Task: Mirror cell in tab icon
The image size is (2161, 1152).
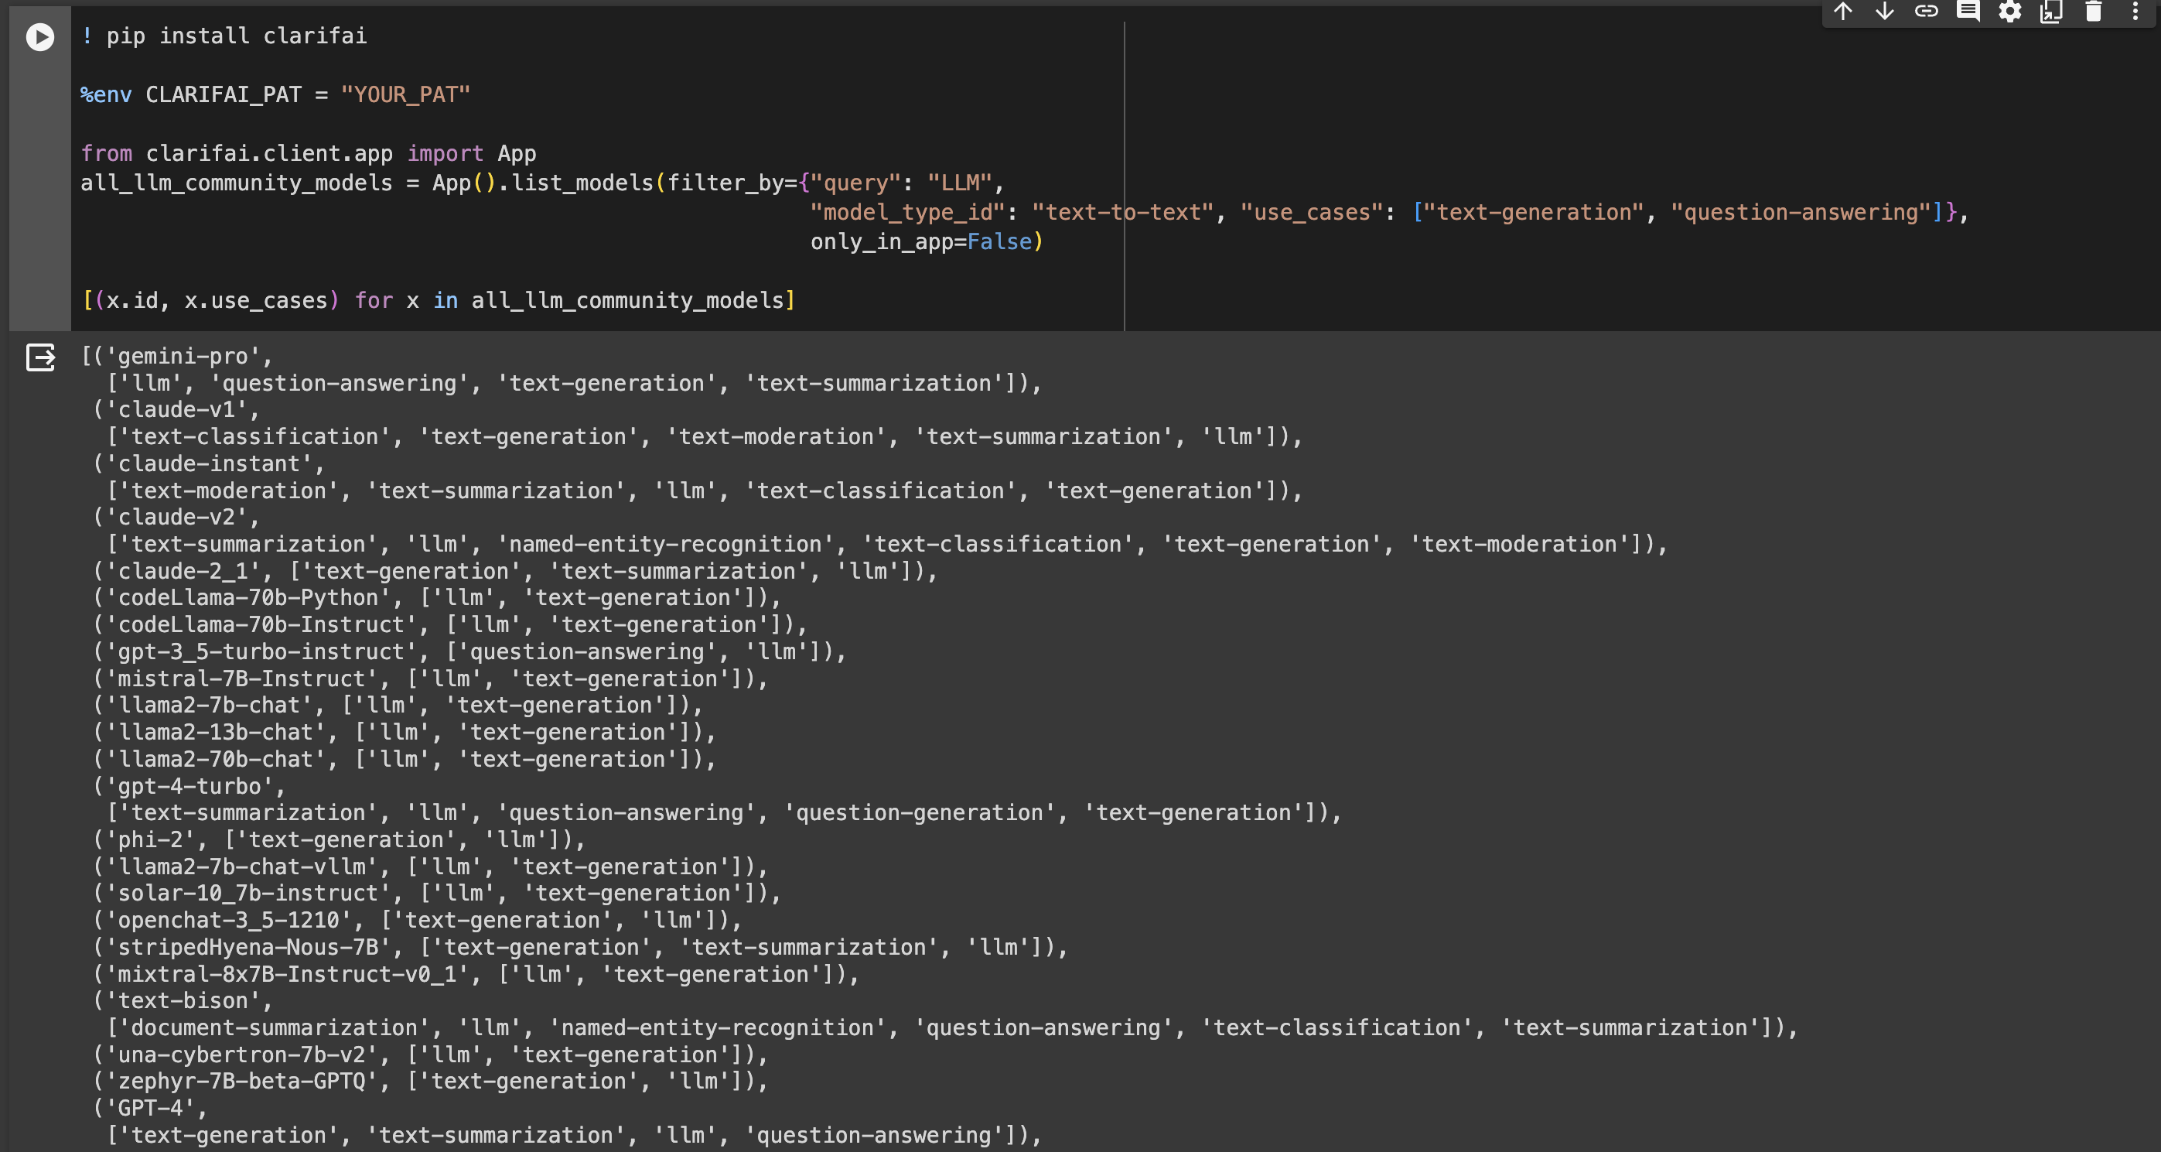Action: click(x=2051, y=11)
